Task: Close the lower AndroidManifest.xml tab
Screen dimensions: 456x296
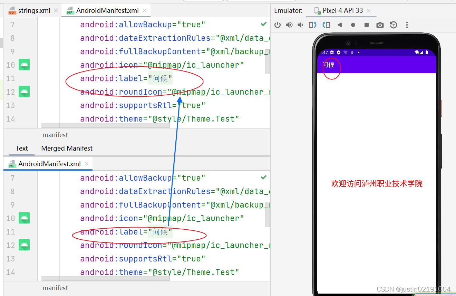Action: (x=87, y=164)
